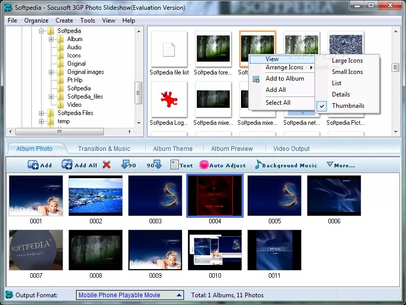Switch to Album Preview tab

tap(232, 149)
